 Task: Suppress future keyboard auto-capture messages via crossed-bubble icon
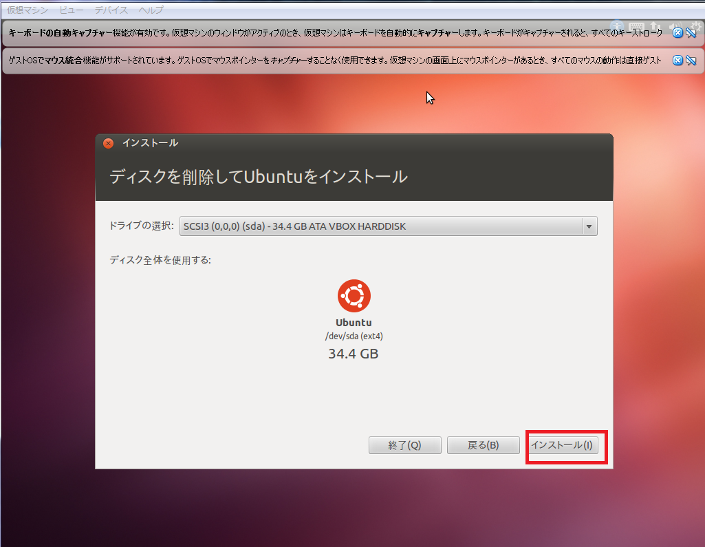pos(691,33)
